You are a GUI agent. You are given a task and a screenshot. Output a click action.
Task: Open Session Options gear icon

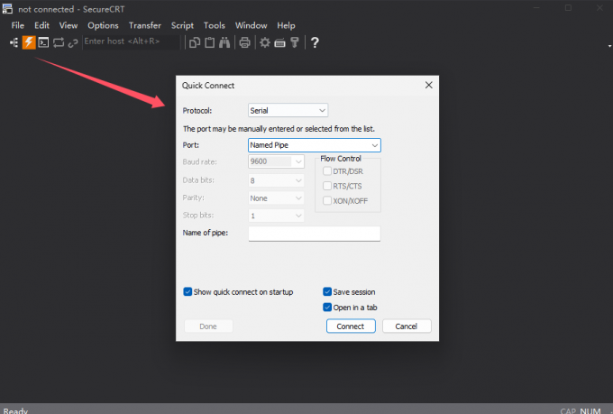point(265,42)
